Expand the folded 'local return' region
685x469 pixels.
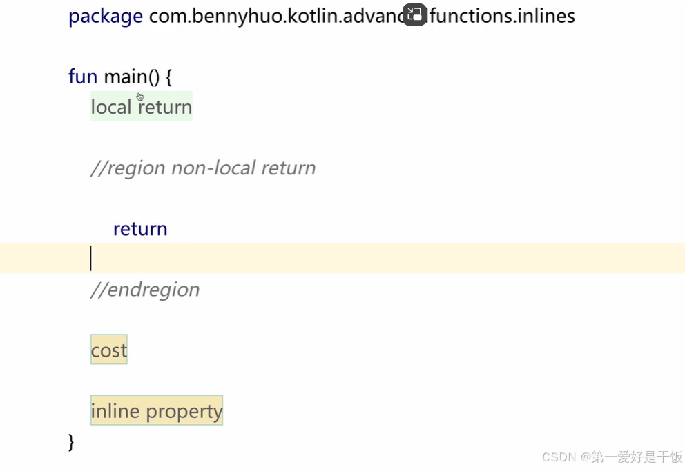coord(141,106)
